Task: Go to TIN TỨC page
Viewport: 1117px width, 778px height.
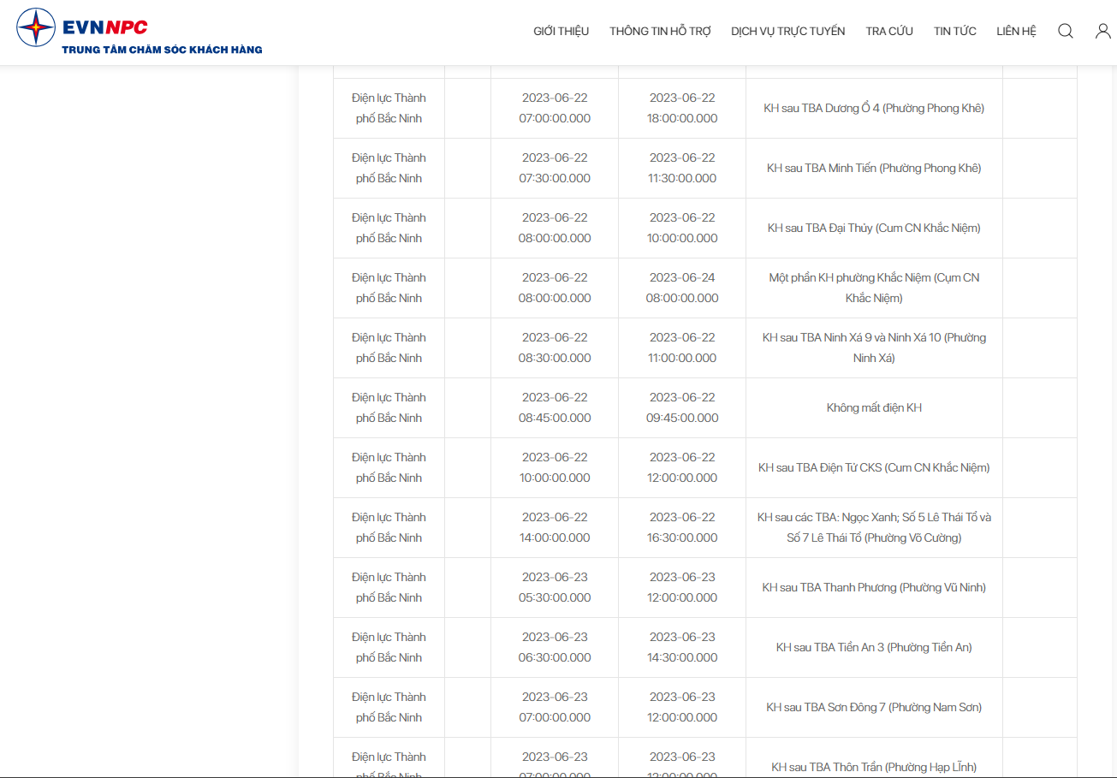Action: coord(955,31)
